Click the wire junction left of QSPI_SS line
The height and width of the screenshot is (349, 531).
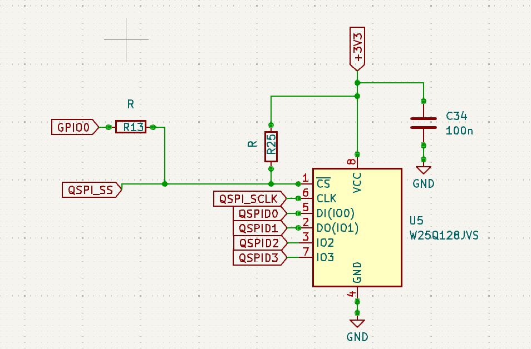165,183
